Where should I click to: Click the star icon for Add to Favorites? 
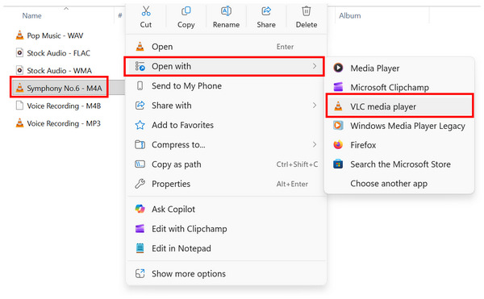coord(140,125)
